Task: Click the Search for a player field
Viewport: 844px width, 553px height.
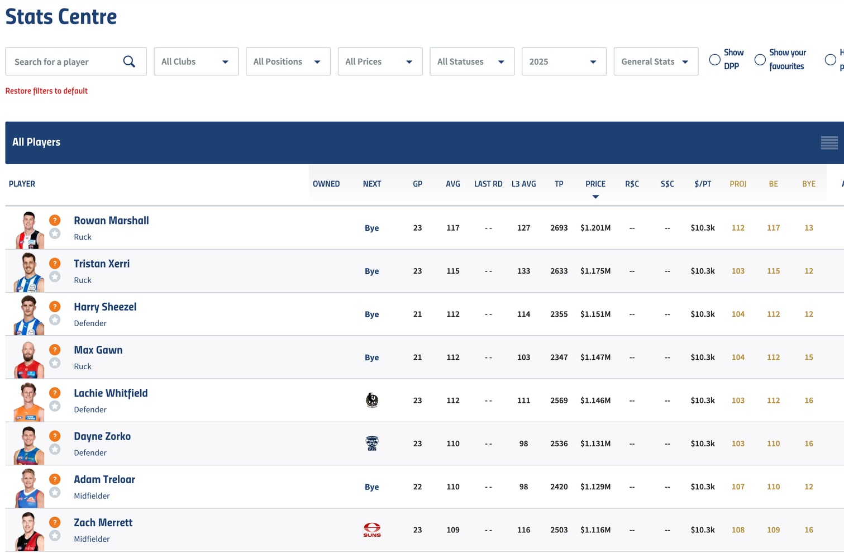Action: pyautogui.click(x=64, y=61)
